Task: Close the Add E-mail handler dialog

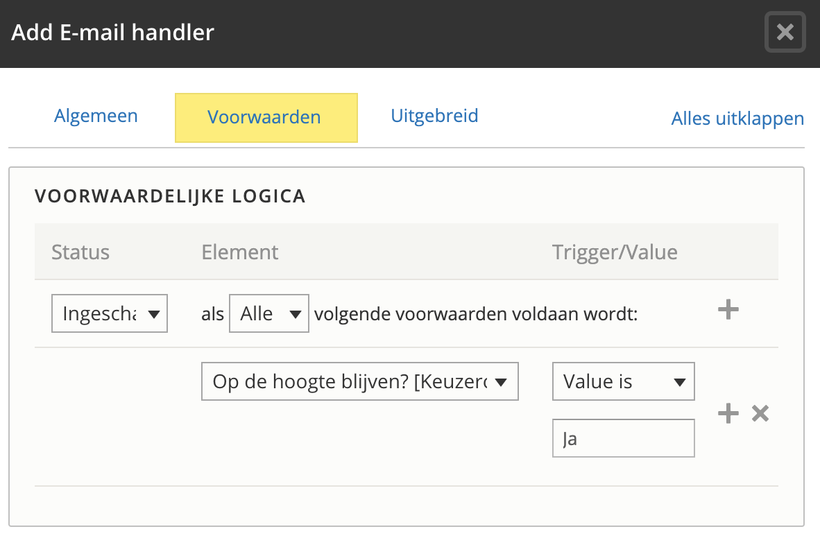Action: (x=785, y=32)
